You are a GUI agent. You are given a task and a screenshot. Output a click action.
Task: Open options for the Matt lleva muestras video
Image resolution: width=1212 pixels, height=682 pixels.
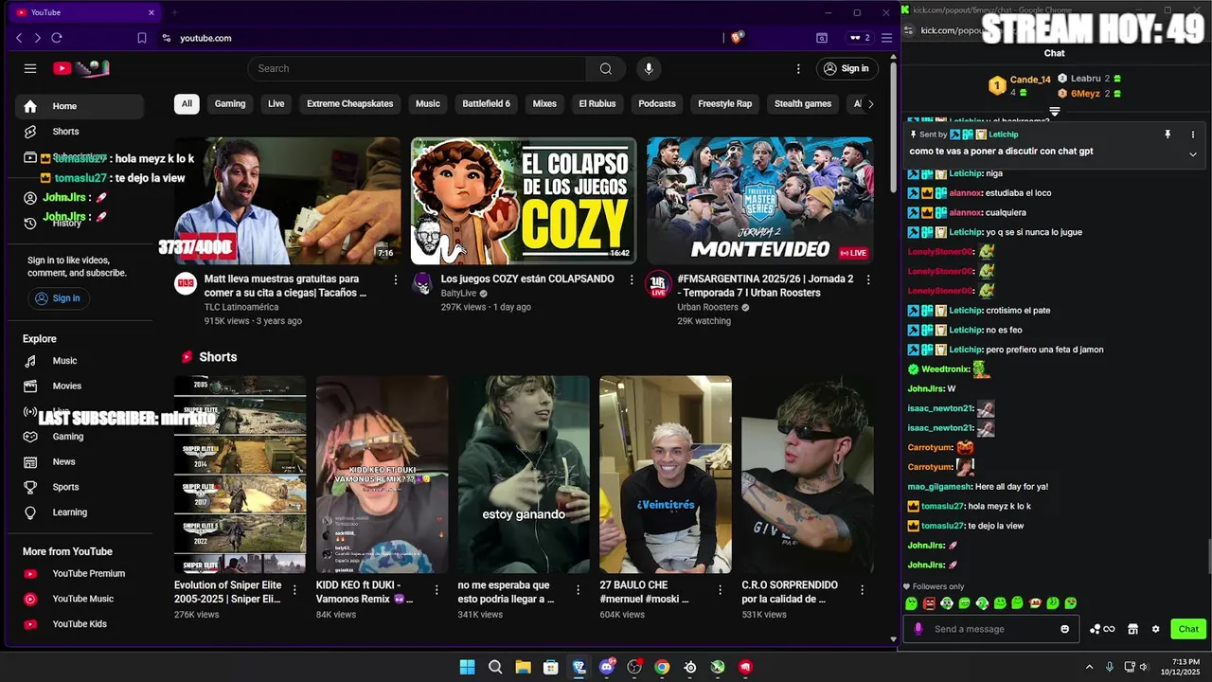(x=396, y=279)
